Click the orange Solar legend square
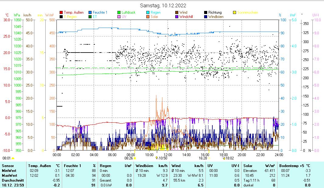The image size is (324, 188). click(148, 17)
